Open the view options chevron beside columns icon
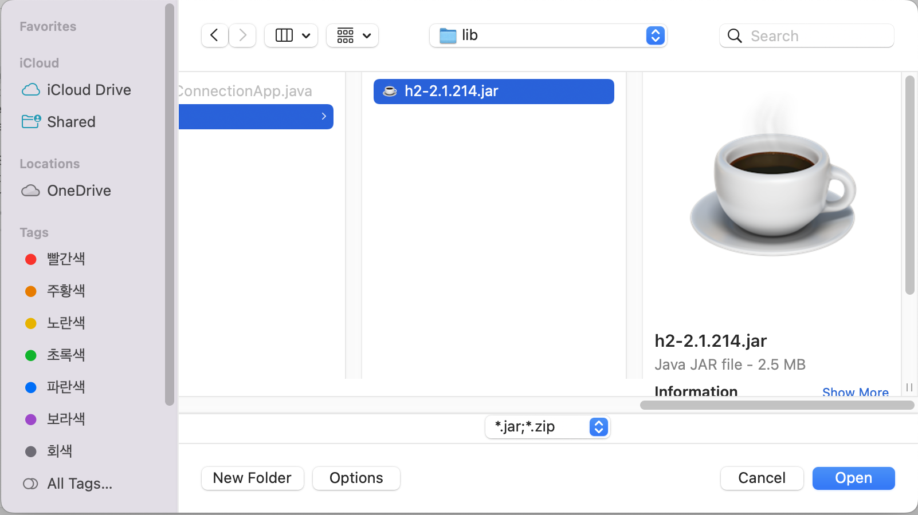This screenshot has height=515, width=918. click(x=306, y=35)
